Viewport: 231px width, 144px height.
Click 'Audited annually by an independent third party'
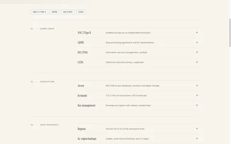pyautogui.click(x=128, y=33)
